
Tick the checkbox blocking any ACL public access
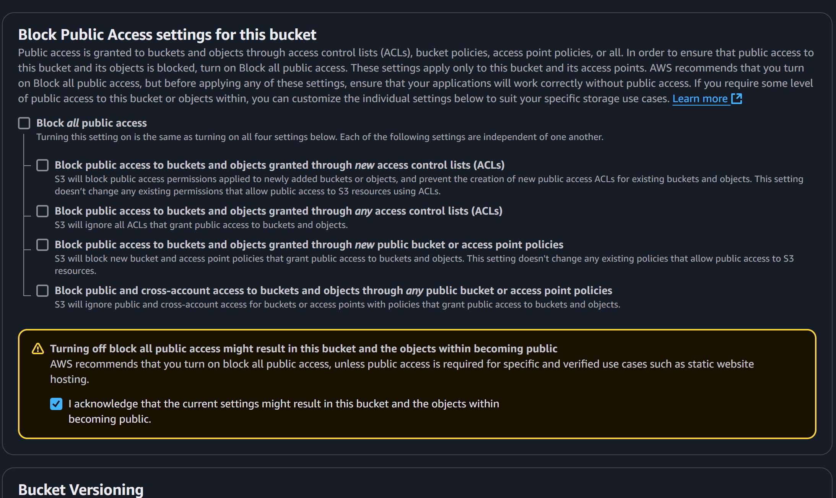[42, 211]
